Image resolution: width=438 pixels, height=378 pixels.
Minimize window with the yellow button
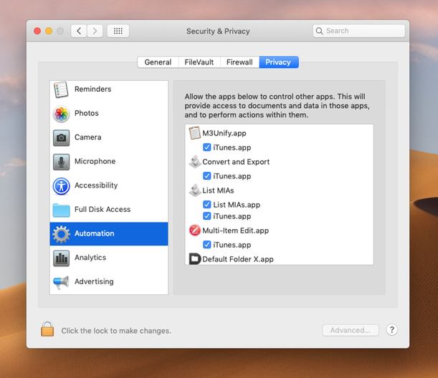49,31
